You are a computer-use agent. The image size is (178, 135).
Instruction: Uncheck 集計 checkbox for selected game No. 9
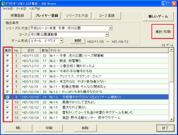coord(7,97)
